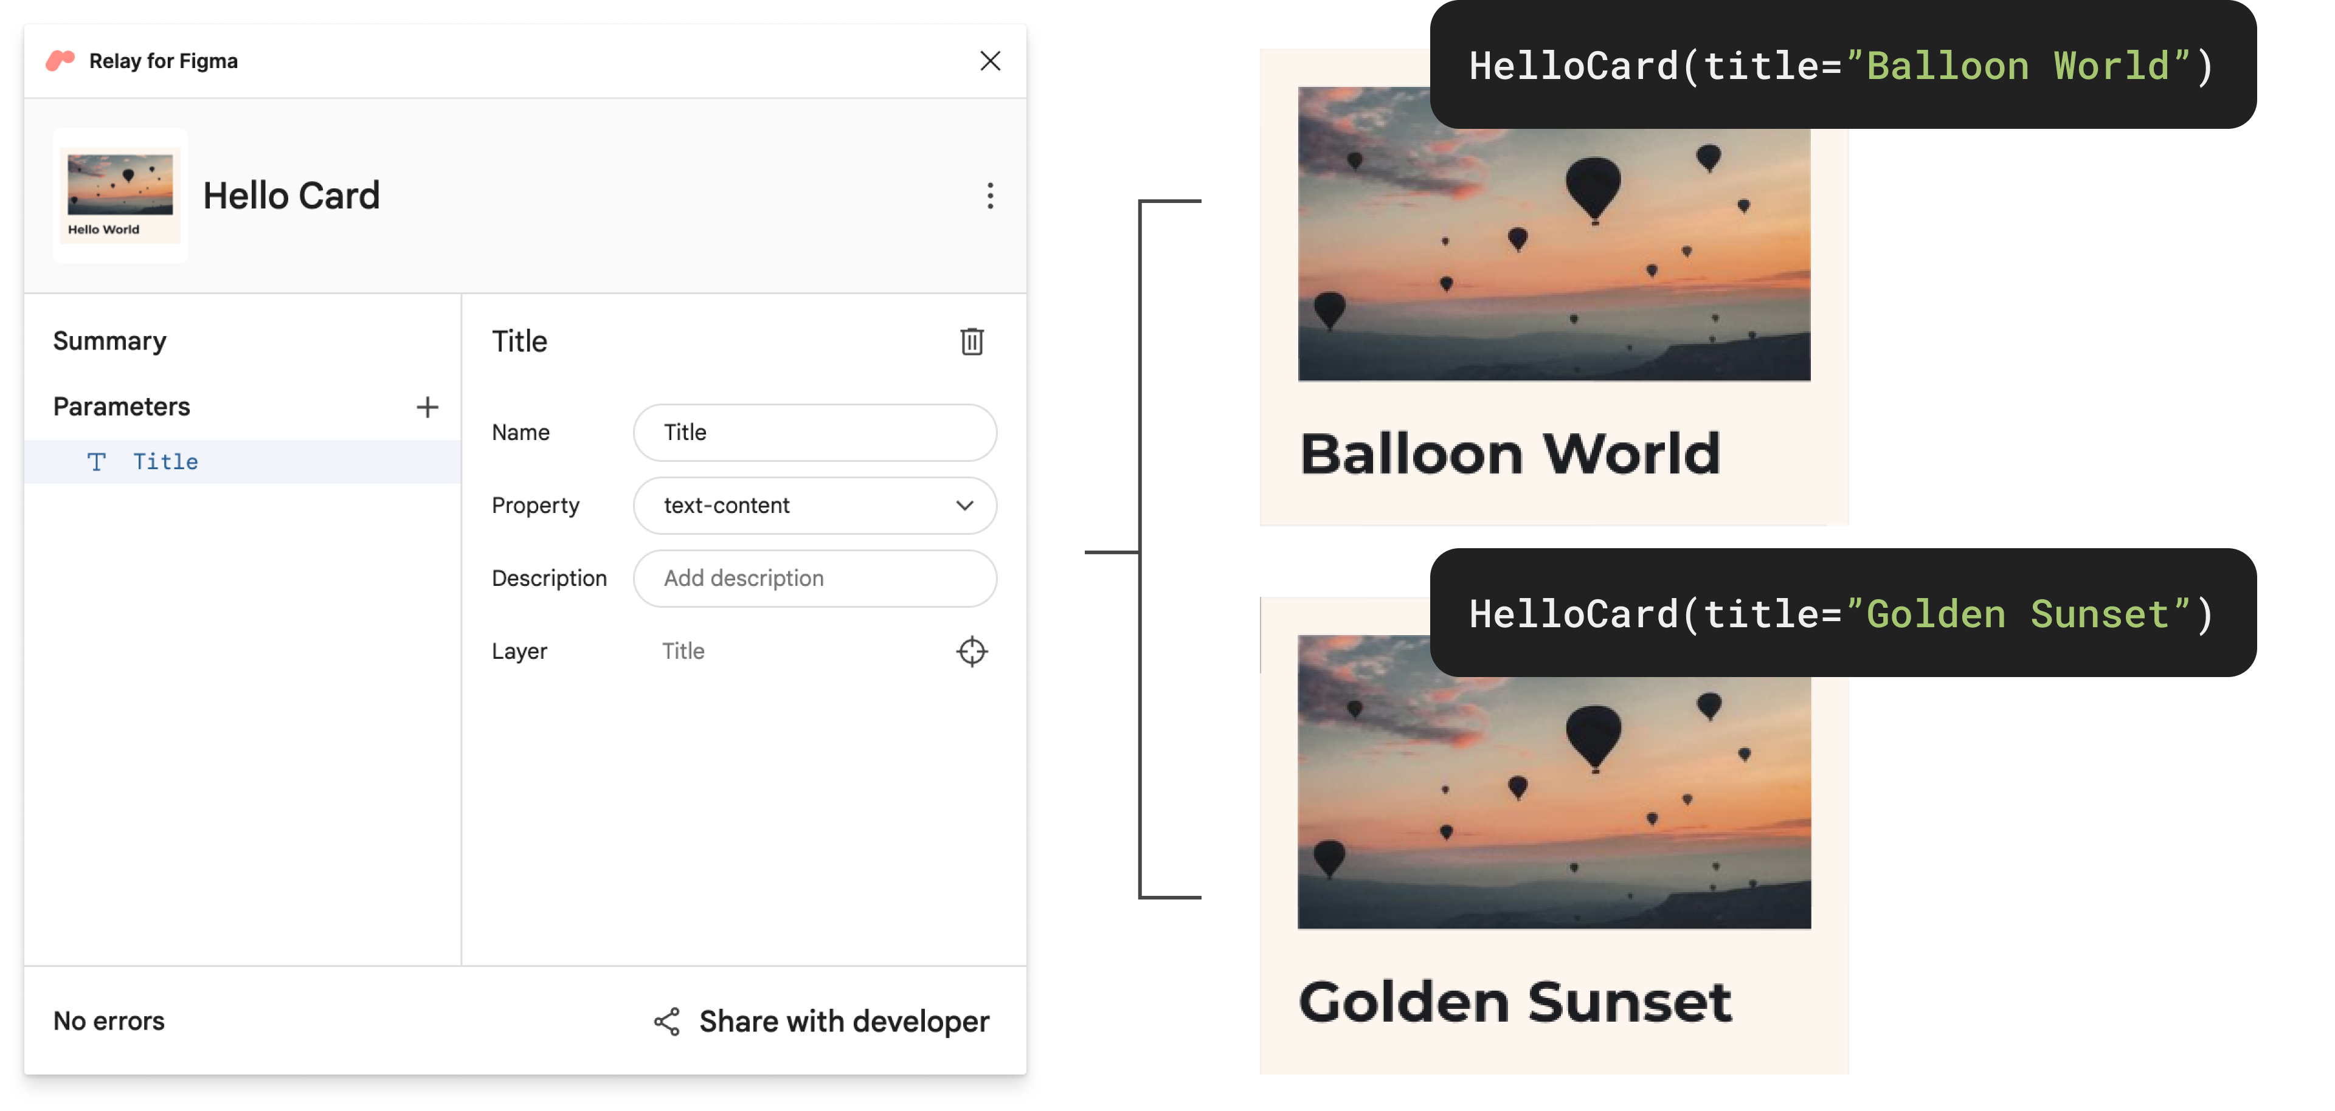This screenshot has width=2335, height=1111.
Task: Click the Add description placeholder field
Action: coord(816,578)
